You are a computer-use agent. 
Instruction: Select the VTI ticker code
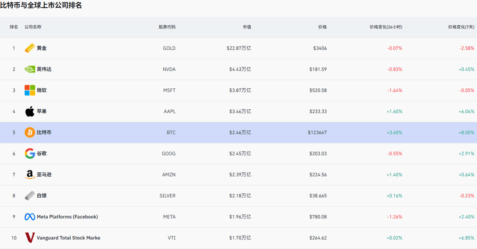click(172, 238)
